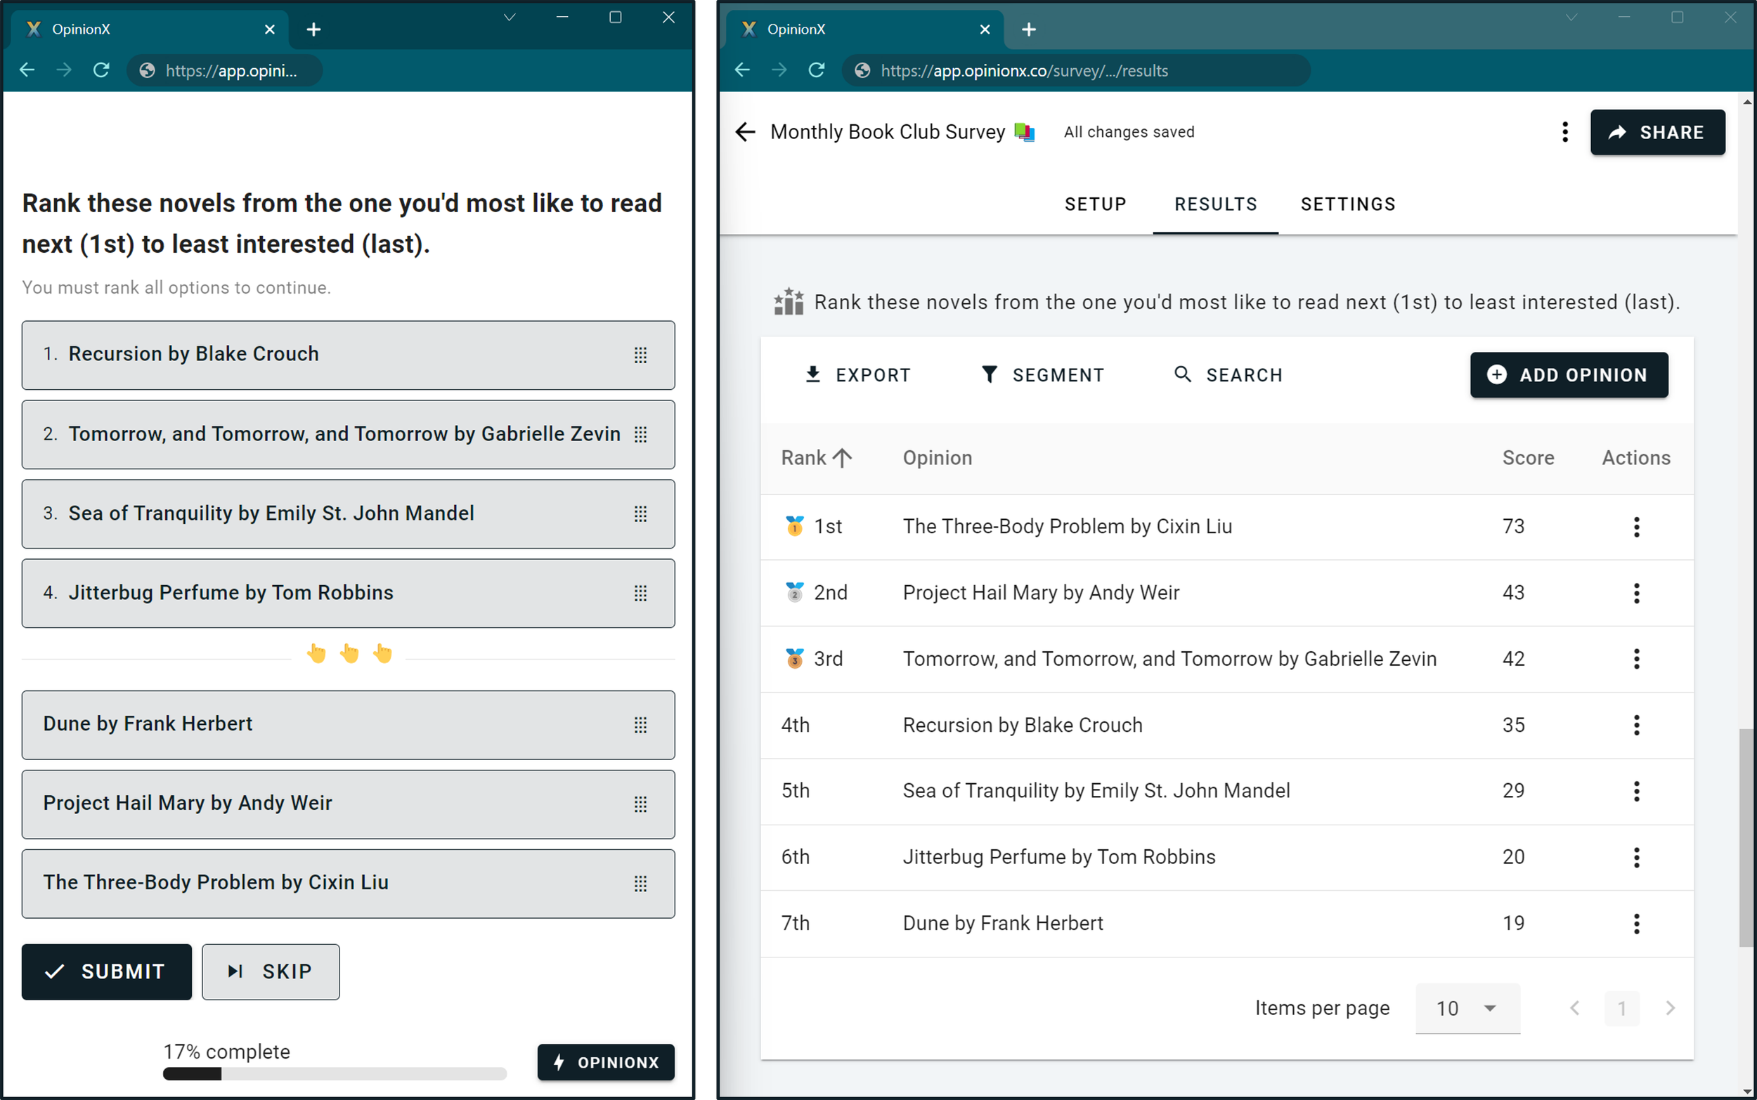Open actions menu for Recursion by Blake Crouch row

(x=1636, y=726)
